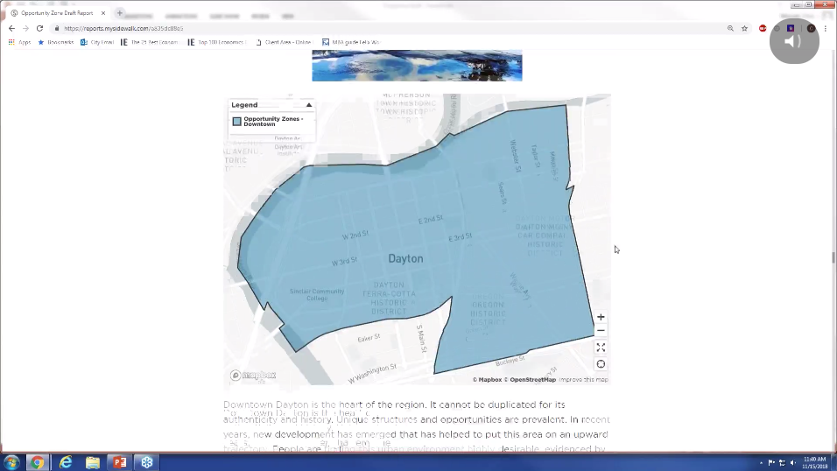Open the MM guide bookmark
This screenshot has height=471, width=837.
coord(351,42)
